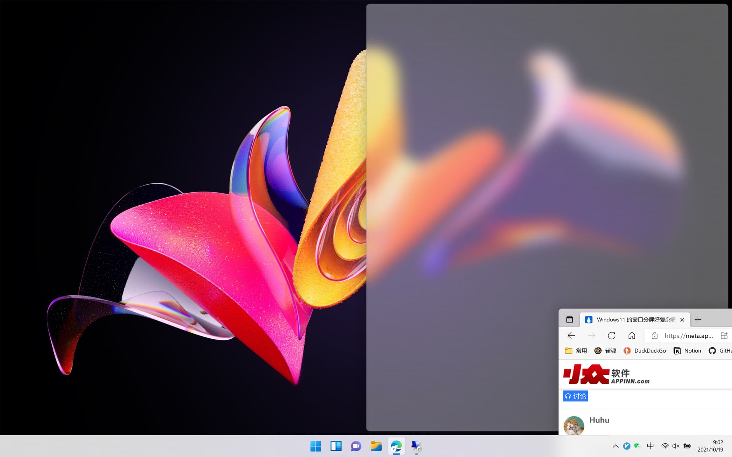Screen dimensions: 732x457
Task: Open the DuckDuckGo bookmark
Action: [645, 351]
